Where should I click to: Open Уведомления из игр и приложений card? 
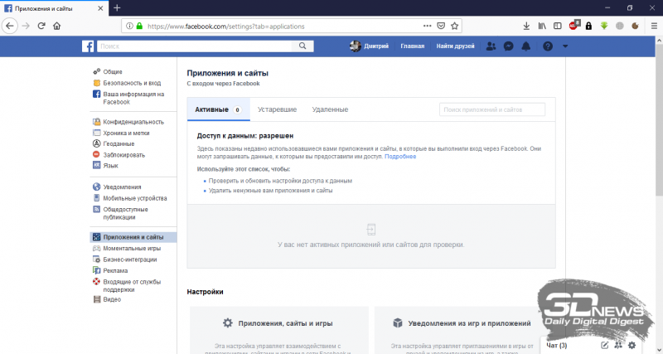coord(465,330)
